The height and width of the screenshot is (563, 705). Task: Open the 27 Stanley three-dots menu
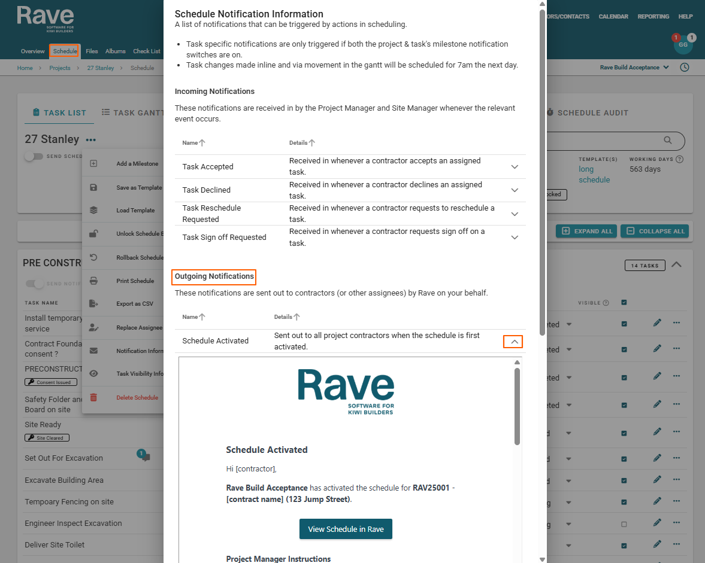point(91,140)
